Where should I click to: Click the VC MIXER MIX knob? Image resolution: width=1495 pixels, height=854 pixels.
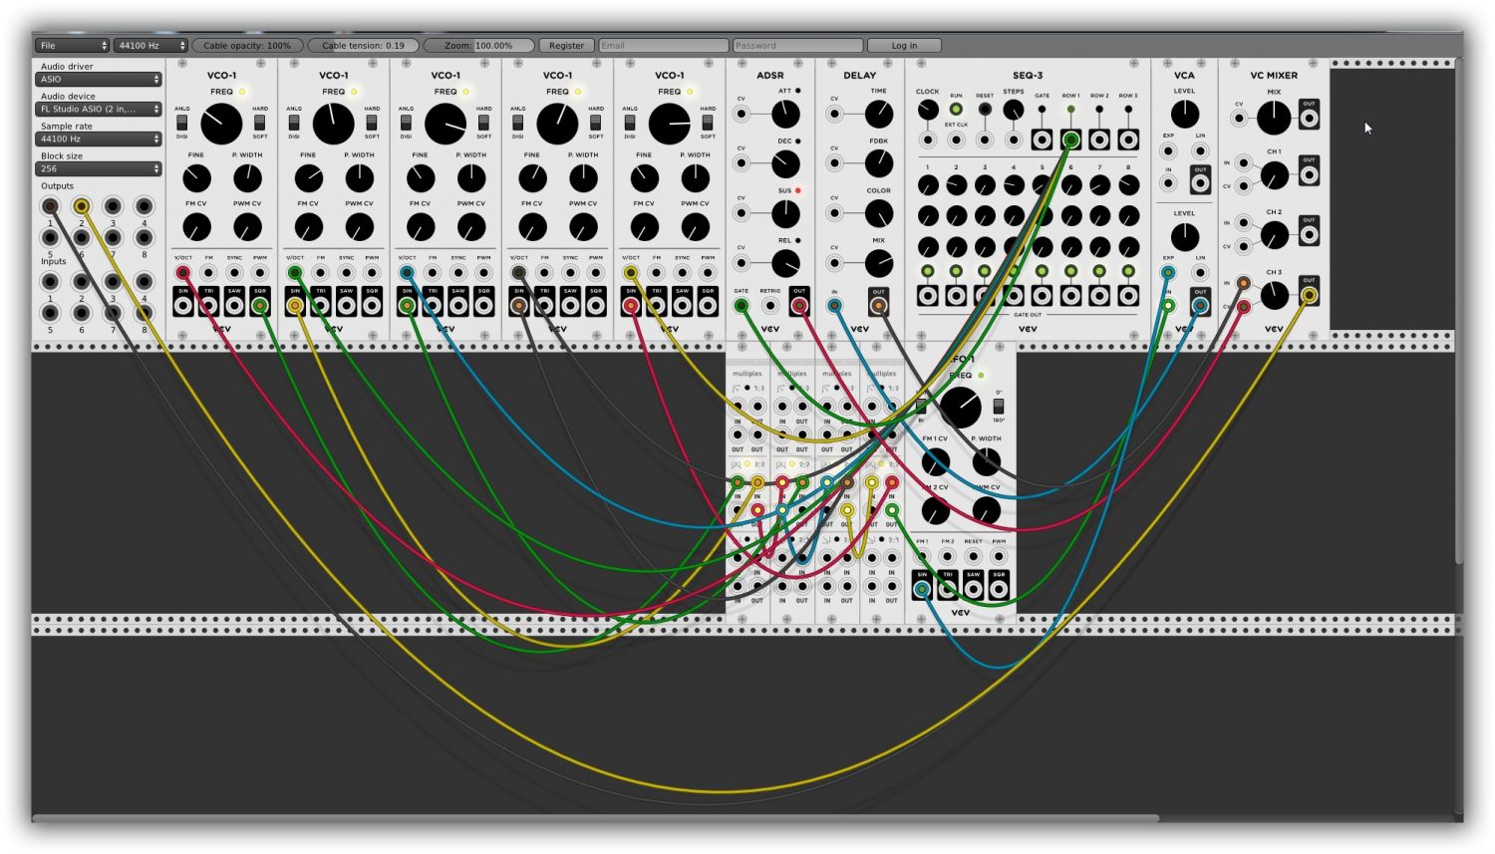[x=1274, y=118]
